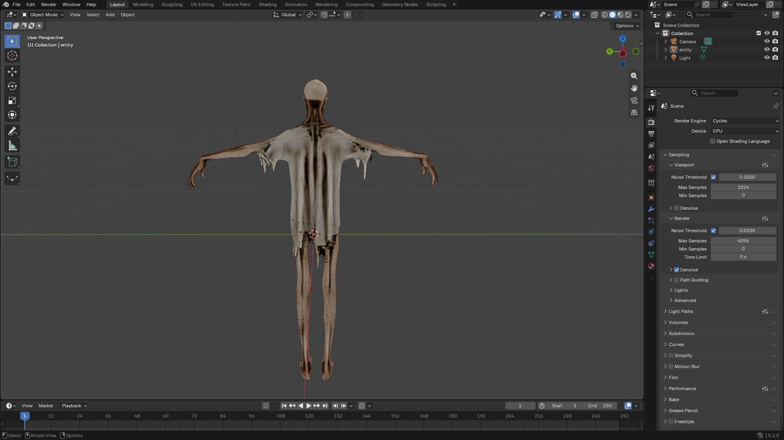Open the View Layer properties tab
The image size is (784, 440).
click(x=651, y=145)
